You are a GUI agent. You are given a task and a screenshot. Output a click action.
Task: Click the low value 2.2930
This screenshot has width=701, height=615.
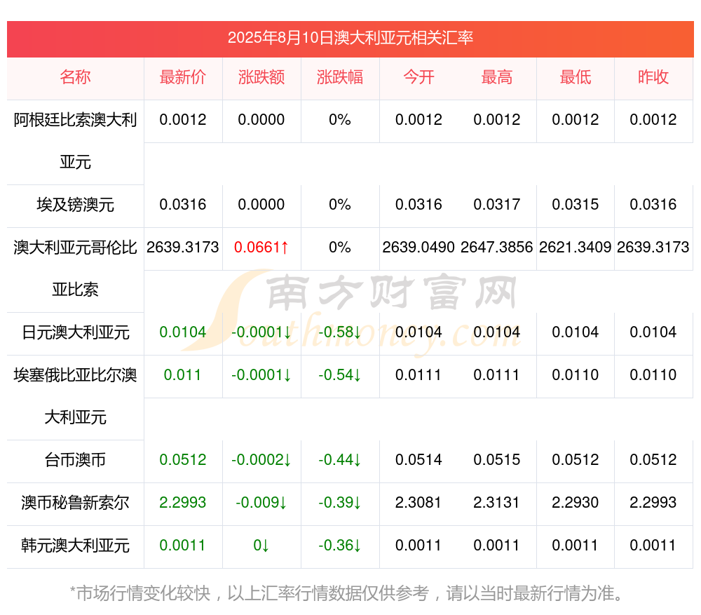point(576,503)
